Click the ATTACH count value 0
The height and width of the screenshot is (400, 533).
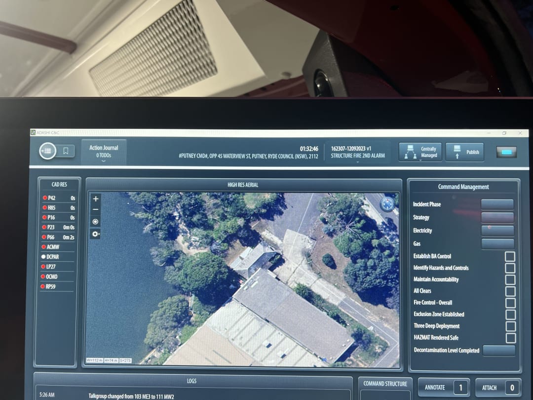(512, 388)
